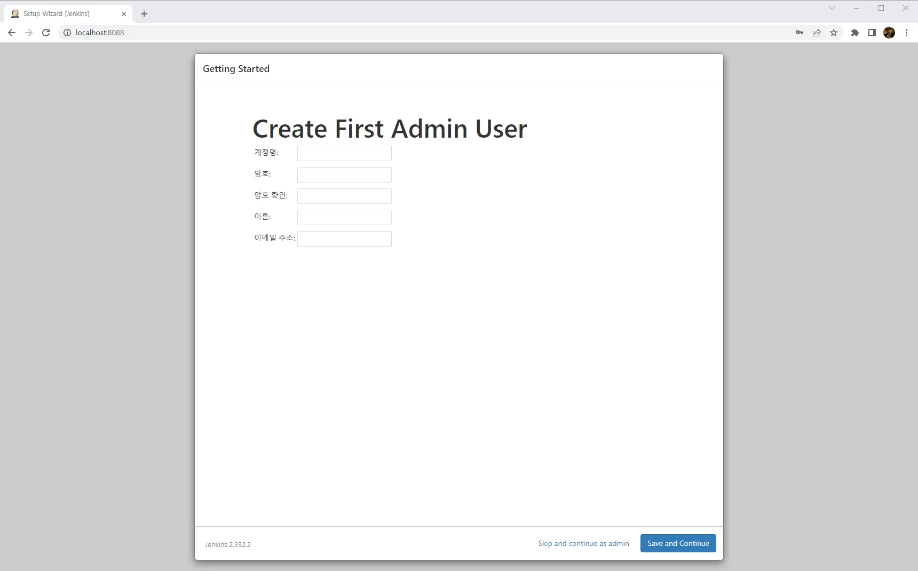This screenshot has height=571, width=918.
Task: Toggle the browser side panel
Action: [872, 33]
